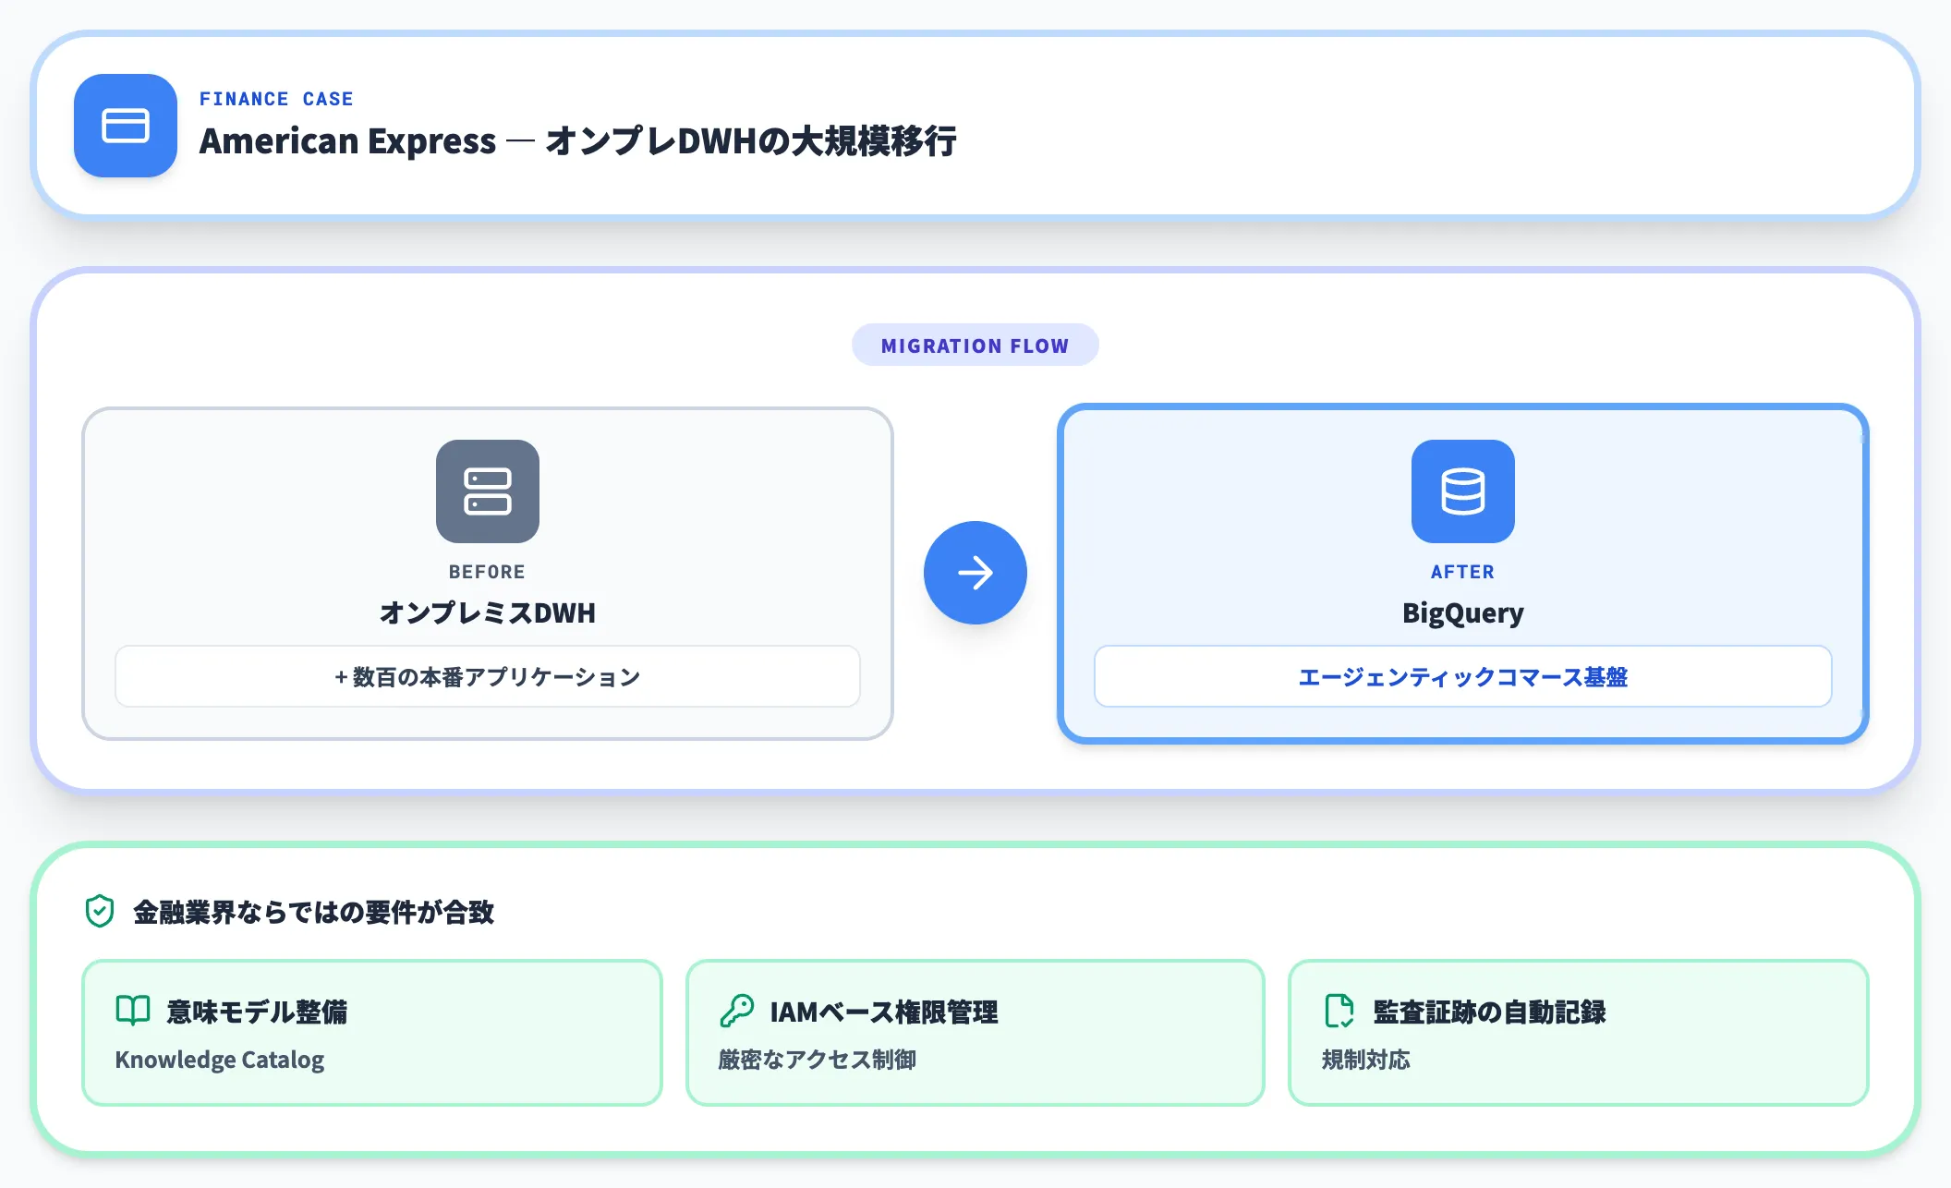Click the + 数百の本番アプリケーション button
1951x1188 pixels.
click(487, 676)
